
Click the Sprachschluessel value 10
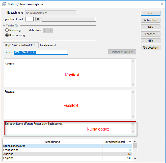tap(130, 150)
